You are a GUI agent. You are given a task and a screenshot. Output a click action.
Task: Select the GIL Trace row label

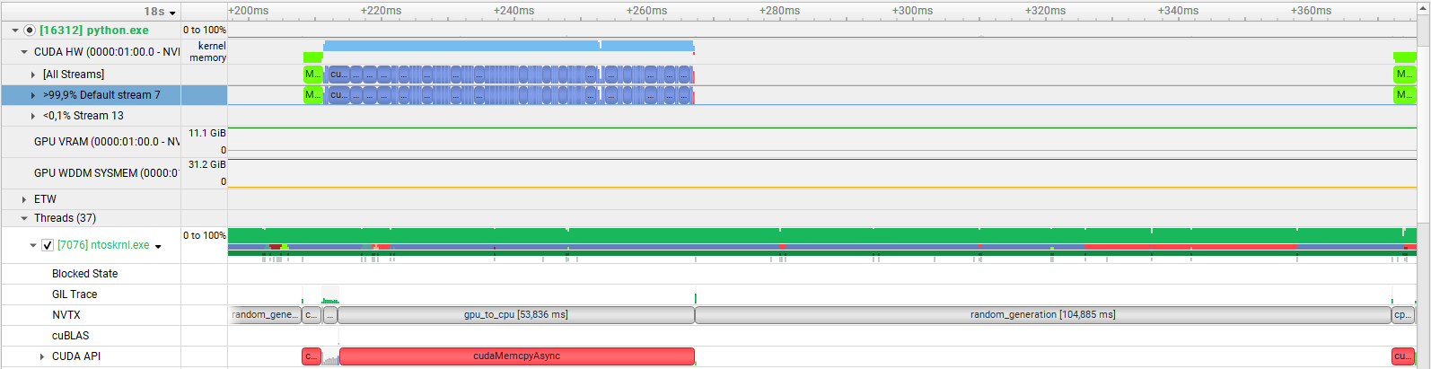pyautogui.click(x=75, y=294)
